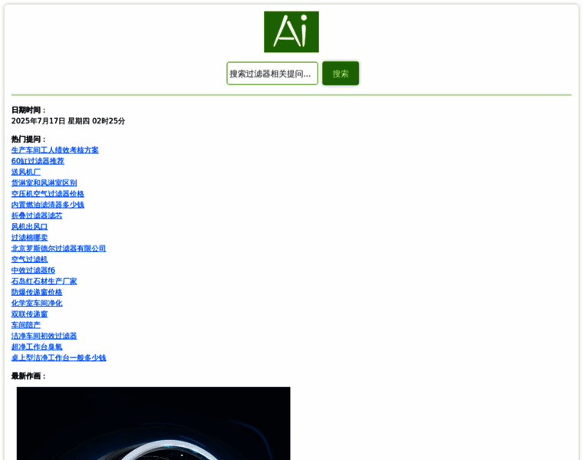This screenshot has width=583, height=460.
Task: Go to the 空气过滤机 link
Action: coord(29,259)
